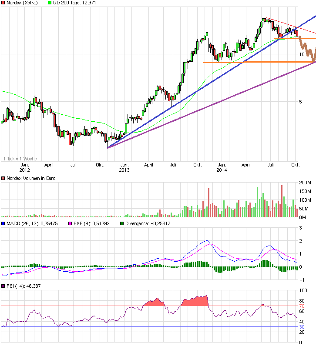Click the RSI axis label '100'
The image size is (316, 346).
[303, 290]
